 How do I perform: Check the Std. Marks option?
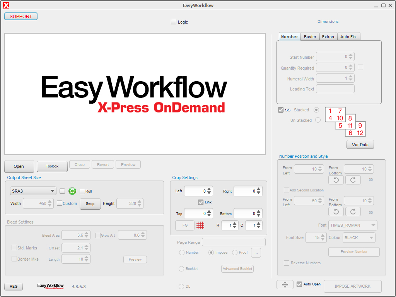click(14, 248)
